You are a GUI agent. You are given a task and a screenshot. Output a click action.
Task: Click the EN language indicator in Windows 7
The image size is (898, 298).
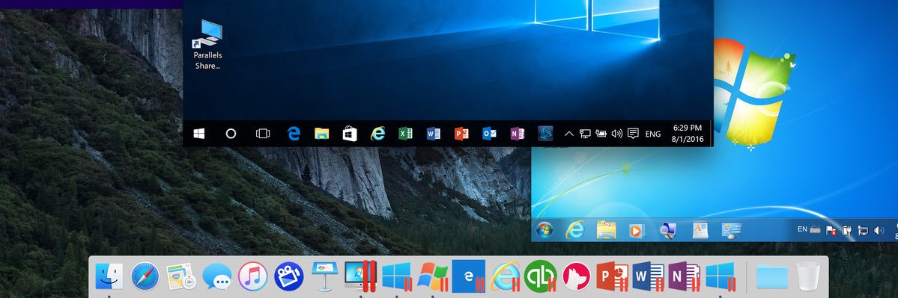pyautogui.click(x=802, y=229)
